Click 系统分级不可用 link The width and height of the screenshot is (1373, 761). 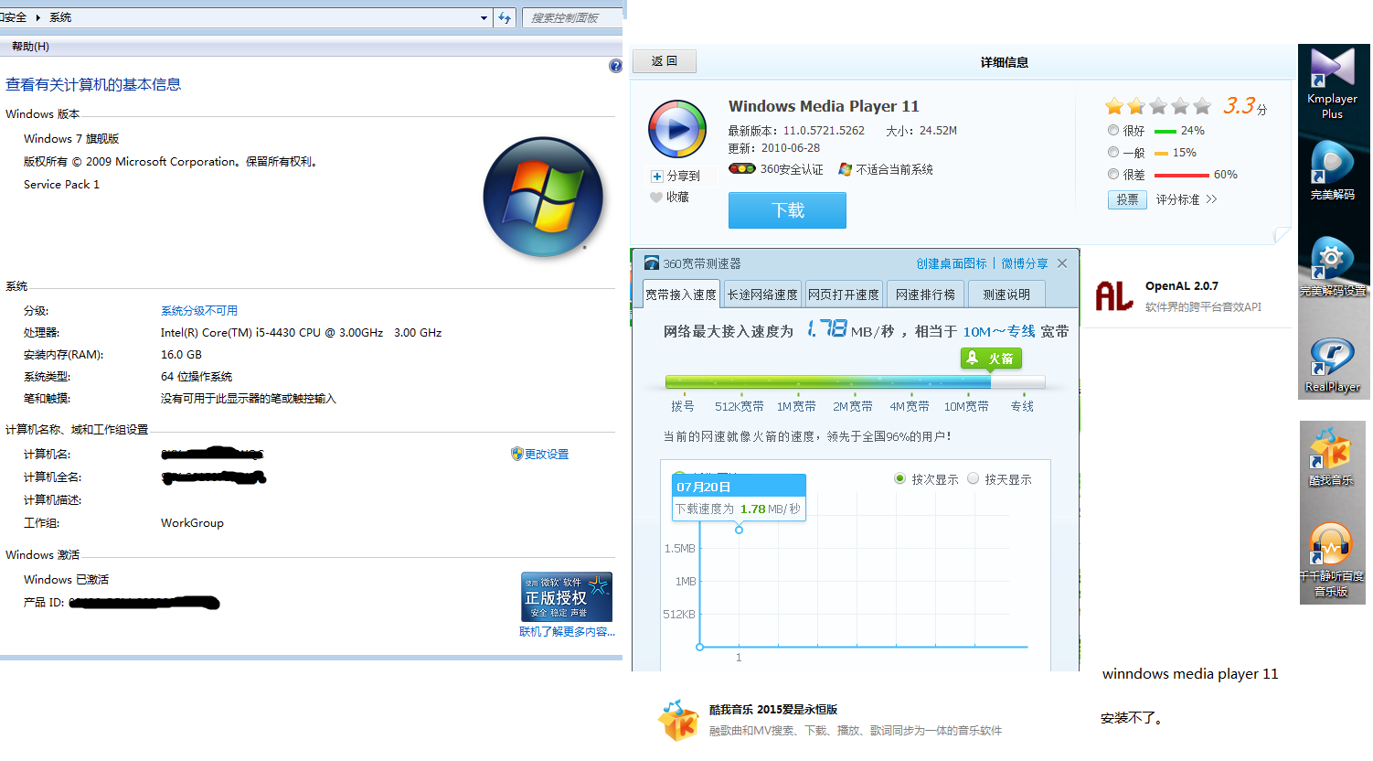199,311
